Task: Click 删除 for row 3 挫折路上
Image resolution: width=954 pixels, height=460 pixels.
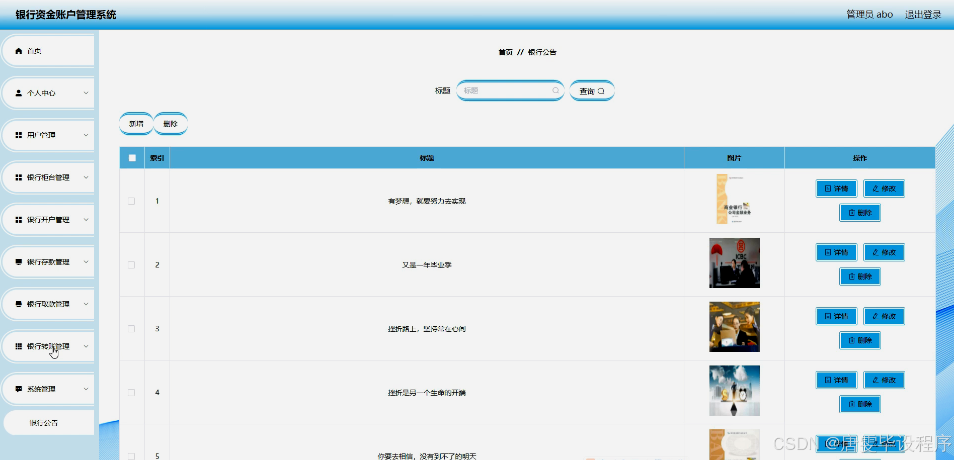Action: (860, 340)
